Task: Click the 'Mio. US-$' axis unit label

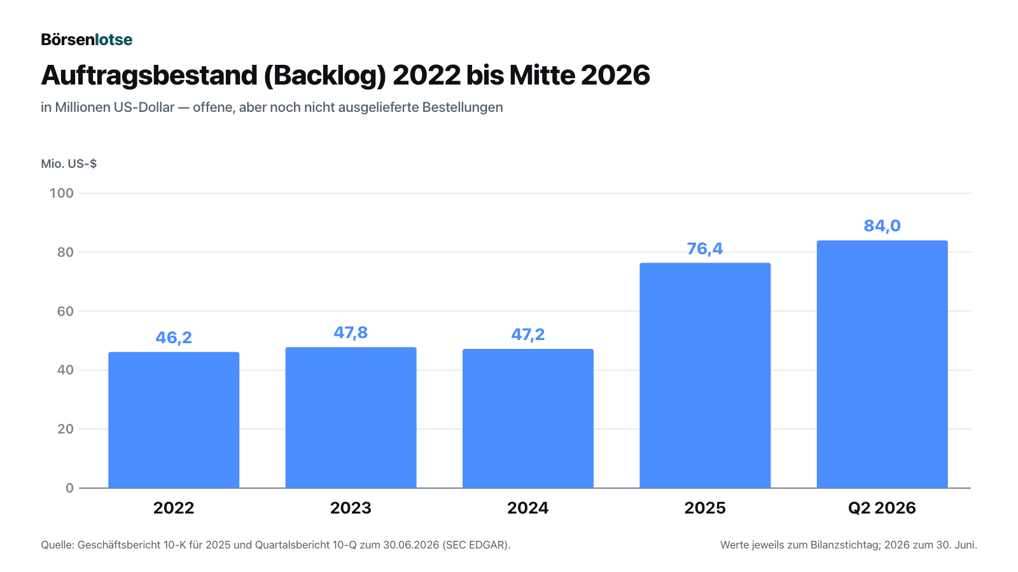Action: 69,163
